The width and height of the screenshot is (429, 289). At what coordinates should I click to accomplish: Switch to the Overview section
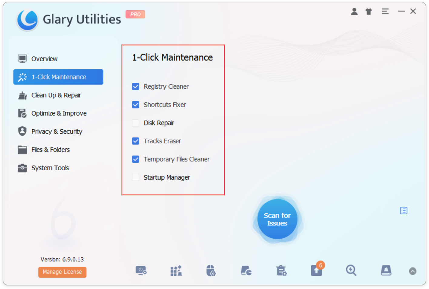[x=44, y=59]
